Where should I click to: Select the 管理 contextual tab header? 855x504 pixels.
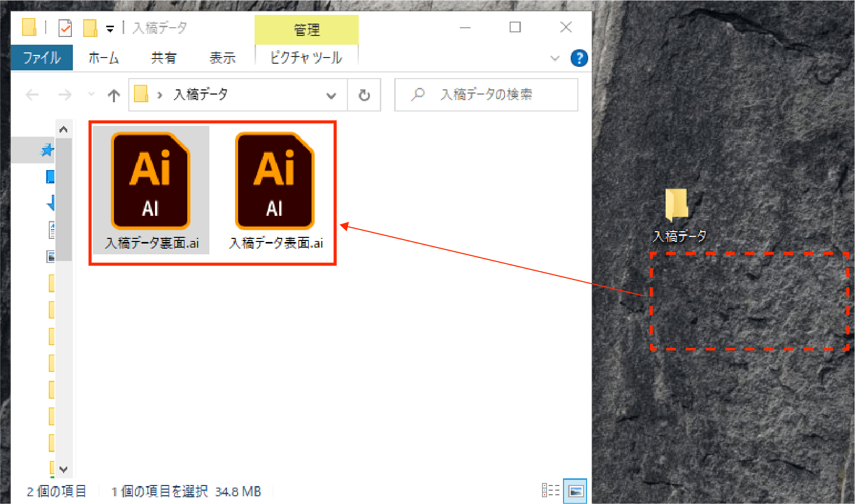306,30
